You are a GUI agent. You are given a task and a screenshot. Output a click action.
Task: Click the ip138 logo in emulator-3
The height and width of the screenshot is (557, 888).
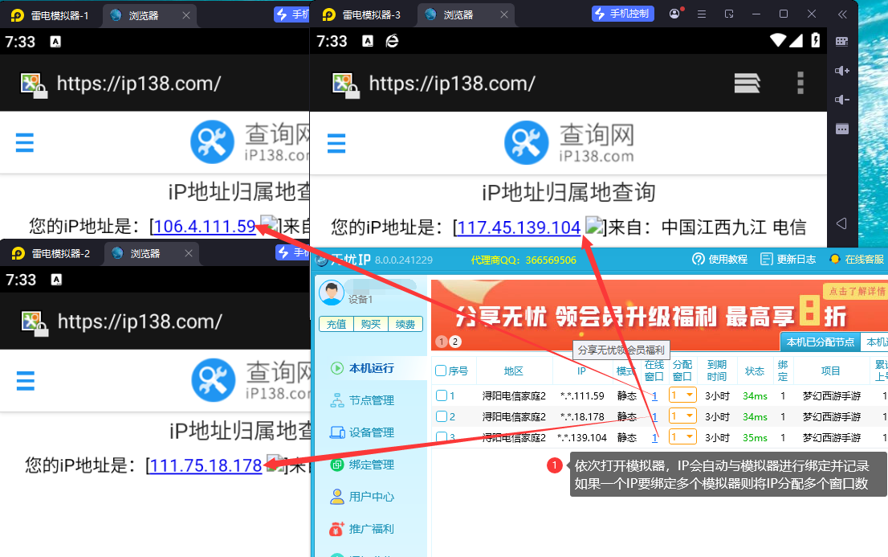pyautogui.click(x=569, y=142)
